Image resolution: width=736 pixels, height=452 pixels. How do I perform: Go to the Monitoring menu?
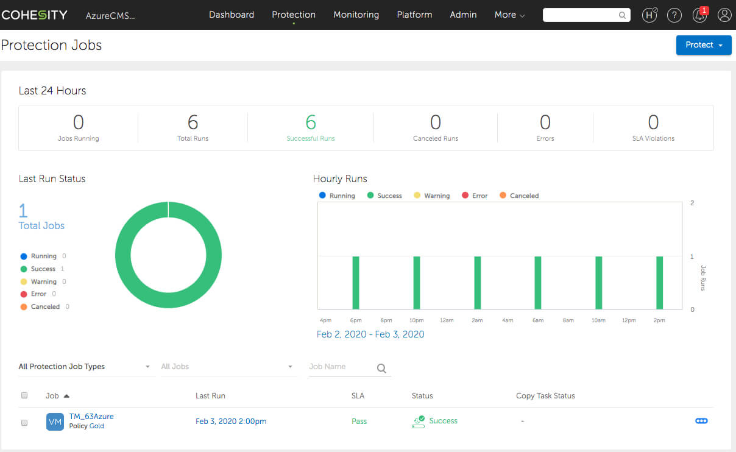[x=356, y=15]
